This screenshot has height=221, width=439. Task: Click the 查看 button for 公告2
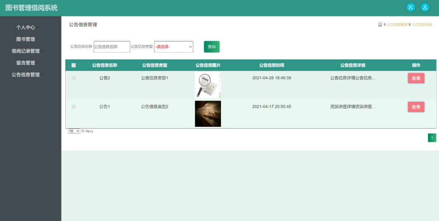pyautogui.click(x=416, y=78)
